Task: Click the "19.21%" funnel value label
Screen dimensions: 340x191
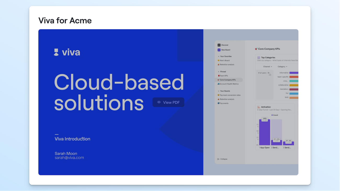Action: (276, 140)
